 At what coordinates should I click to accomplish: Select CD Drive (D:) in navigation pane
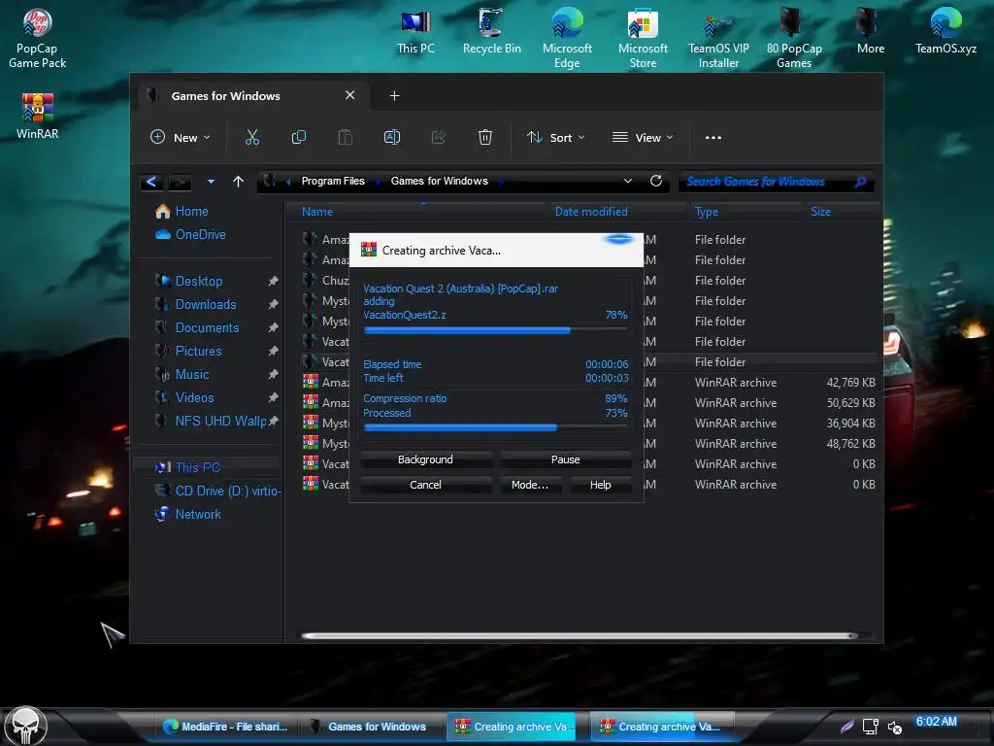(x=218, y=491)
